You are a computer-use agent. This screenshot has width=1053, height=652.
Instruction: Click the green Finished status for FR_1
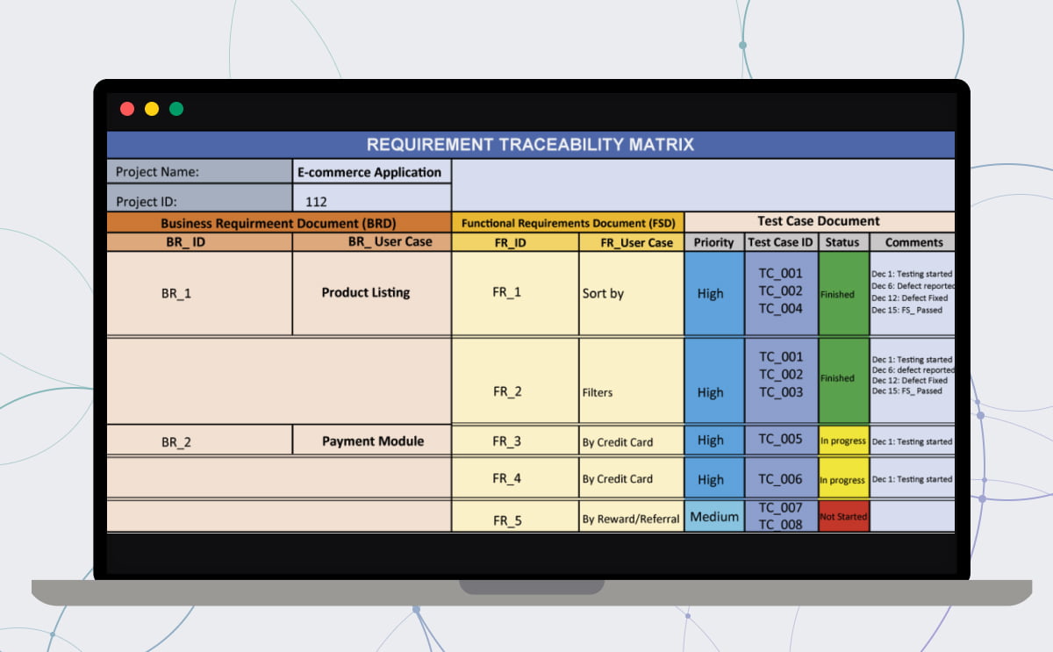click(842, 294)
